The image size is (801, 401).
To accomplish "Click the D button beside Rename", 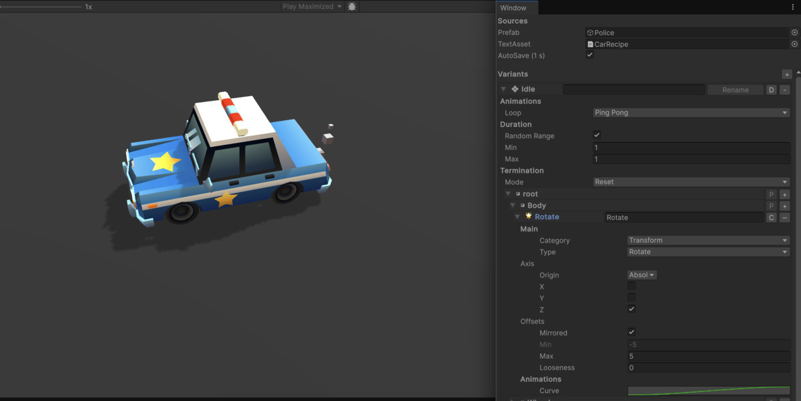I will point(771,89).
